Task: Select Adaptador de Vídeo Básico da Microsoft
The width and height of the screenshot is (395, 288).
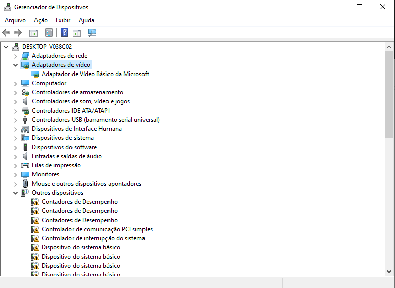Action: [x=95, y=74]
